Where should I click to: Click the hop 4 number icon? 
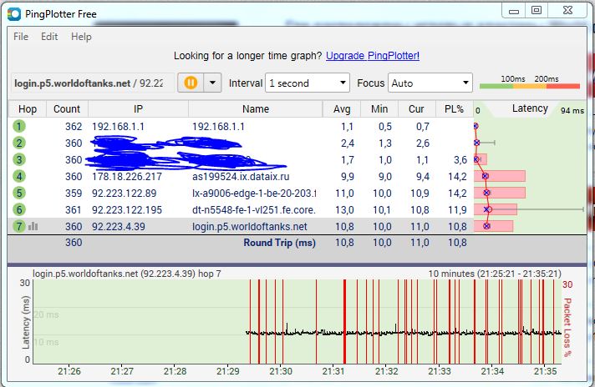(19, 176)
